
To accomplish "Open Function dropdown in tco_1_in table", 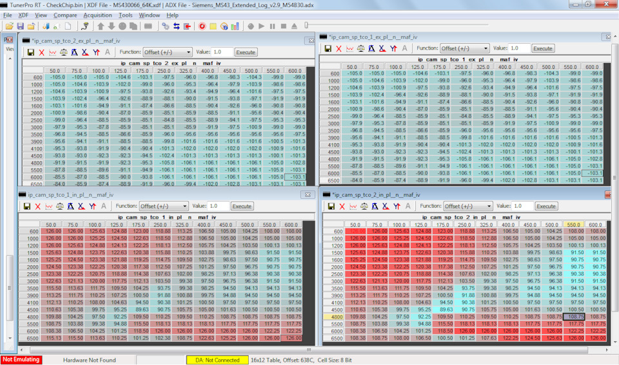I will 163,206.
